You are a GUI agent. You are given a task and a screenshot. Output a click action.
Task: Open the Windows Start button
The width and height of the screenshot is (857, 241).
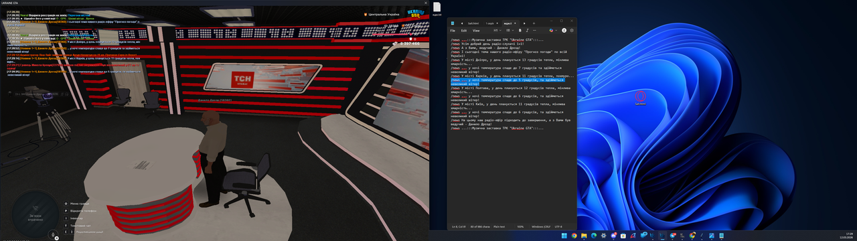click(564, 236)
